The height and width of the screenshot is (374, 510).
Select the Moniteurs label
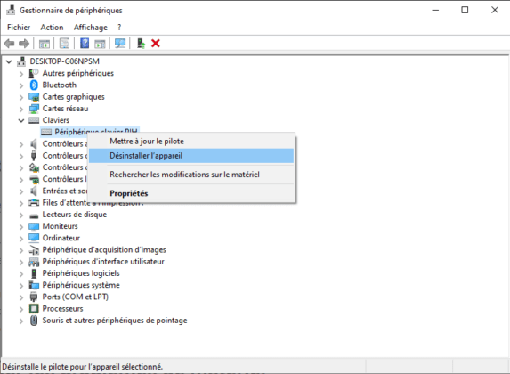pyautogui.click(x=60, y=226)
